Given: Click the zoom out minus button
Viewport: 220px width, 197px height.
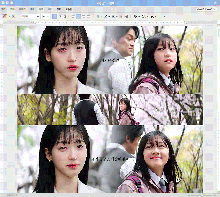Looking at the screenshot, I should [189, 195].
